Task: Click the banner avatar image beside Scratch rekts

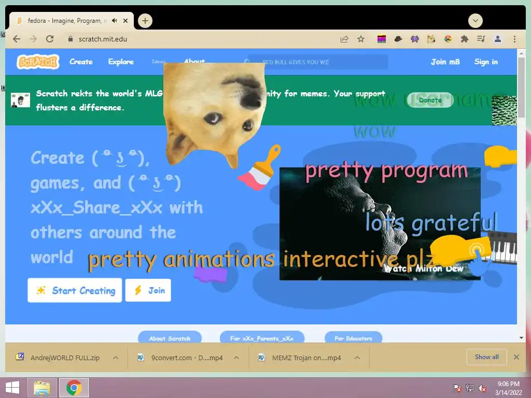Action: pyautogui.click(x=20, y=100)
